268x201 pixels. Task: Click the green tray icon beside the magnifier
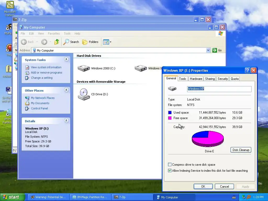pyautogui.click(x=244, y=197)
